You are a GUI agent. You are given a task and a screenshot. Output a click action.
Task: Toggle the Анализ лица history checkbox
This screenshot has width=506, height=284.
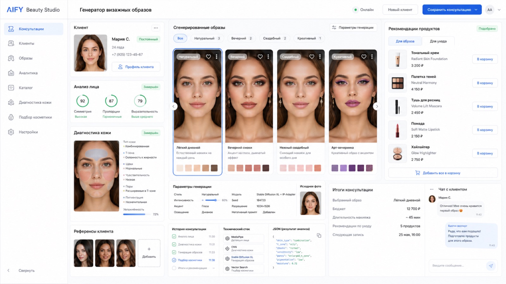pyautogui.click(x=174, y=236)
